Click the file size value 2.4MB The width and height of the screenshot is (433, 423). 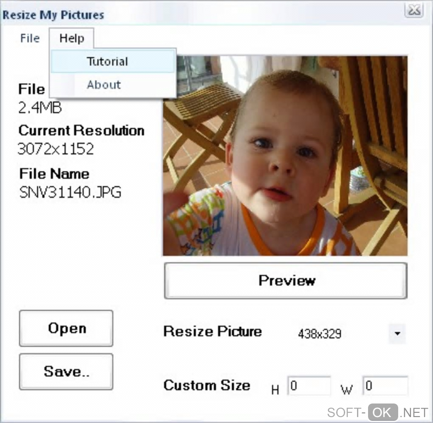pos(40,108)
